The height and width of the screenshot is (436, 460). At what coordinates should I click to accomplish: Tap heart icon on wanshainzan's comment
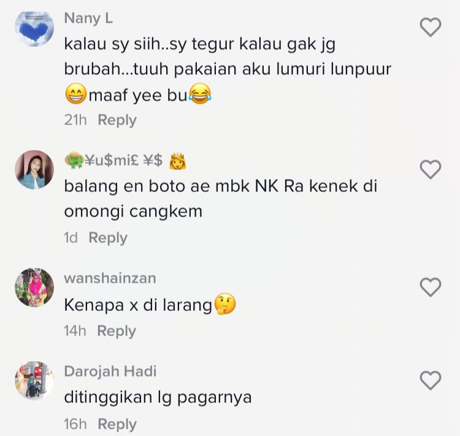(431, 287)
